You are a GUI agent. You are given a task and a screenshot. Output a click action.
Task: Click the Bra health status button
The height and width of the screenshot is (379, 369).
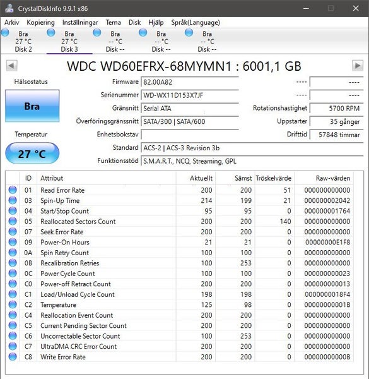click(32, 106)
